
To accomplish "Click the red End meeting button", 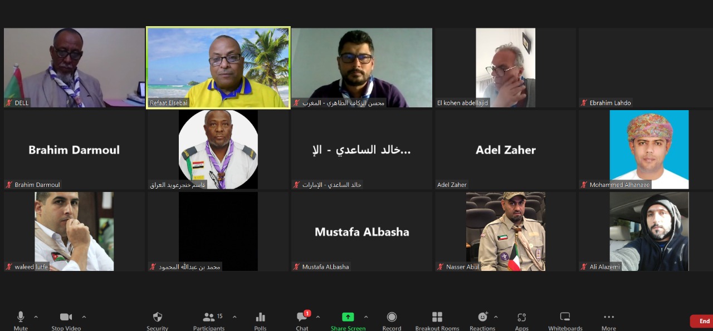I will (x=702, y=322).
